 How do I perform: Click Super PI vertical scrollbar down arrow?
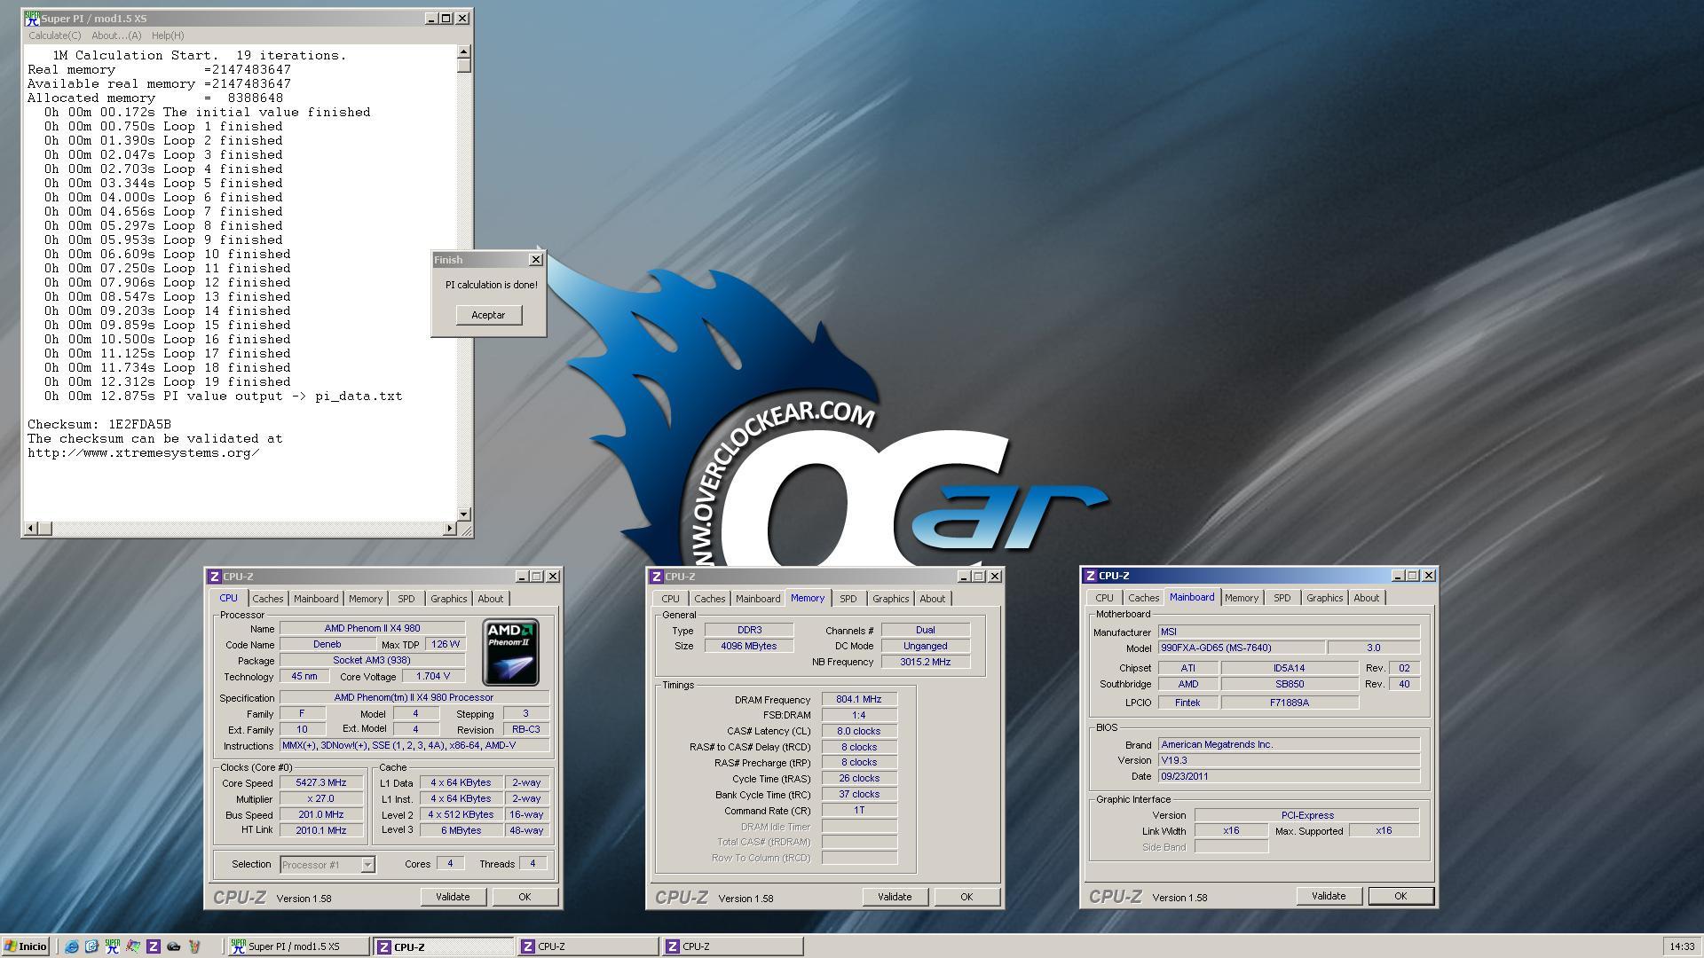[464, 514]
